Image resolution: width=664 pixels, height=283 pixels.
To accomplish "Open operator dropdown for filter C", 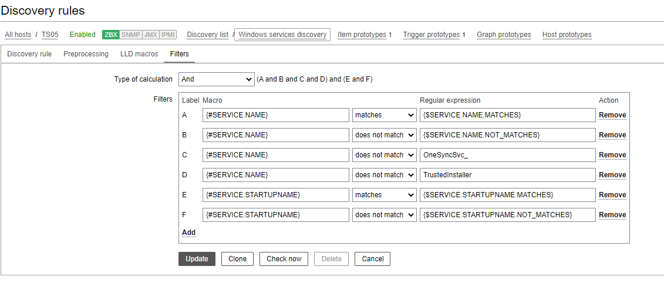I will coord(385,155).
